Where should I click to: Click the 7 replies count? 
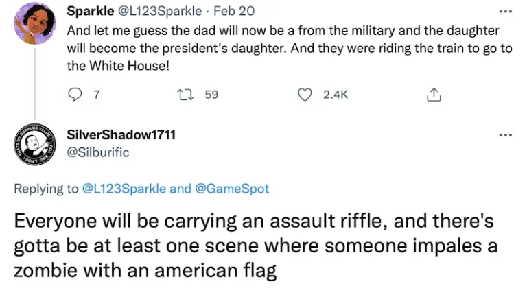97,95
